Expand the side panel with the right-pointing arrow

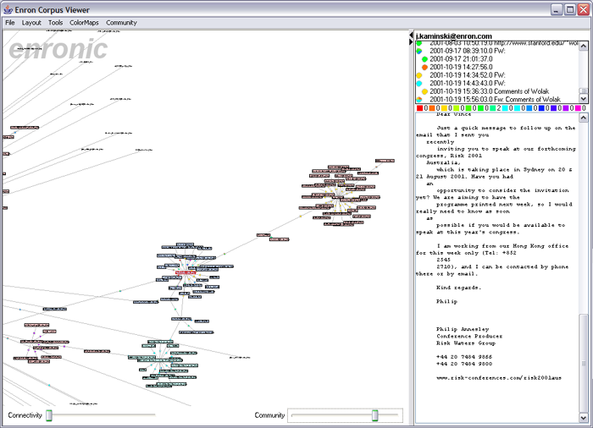pos(411,42)
